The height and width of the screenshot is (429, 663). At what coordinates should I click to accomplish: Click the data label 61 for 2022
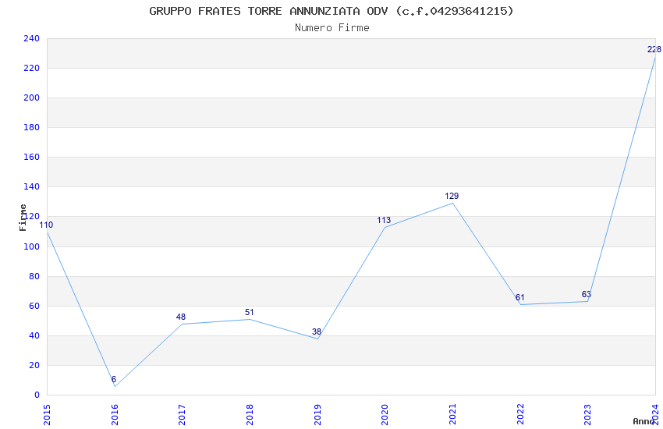(519, 297)
